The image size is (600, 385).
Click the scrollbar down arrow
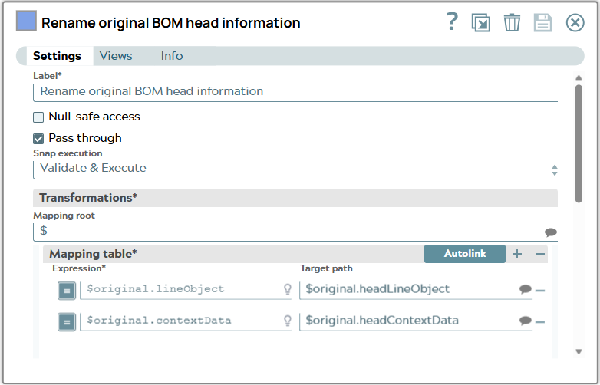click(579, 351)
